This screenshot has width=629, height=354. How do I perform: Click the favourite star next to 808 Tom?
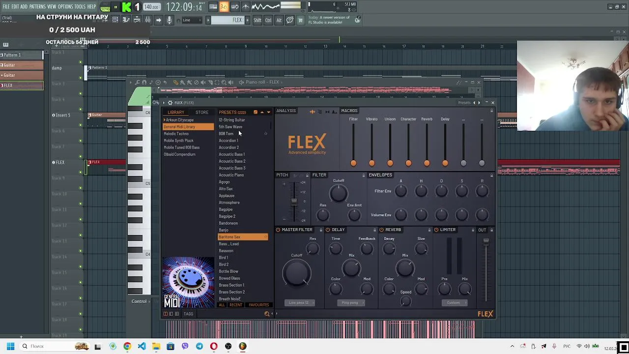[x=265, y=134]
